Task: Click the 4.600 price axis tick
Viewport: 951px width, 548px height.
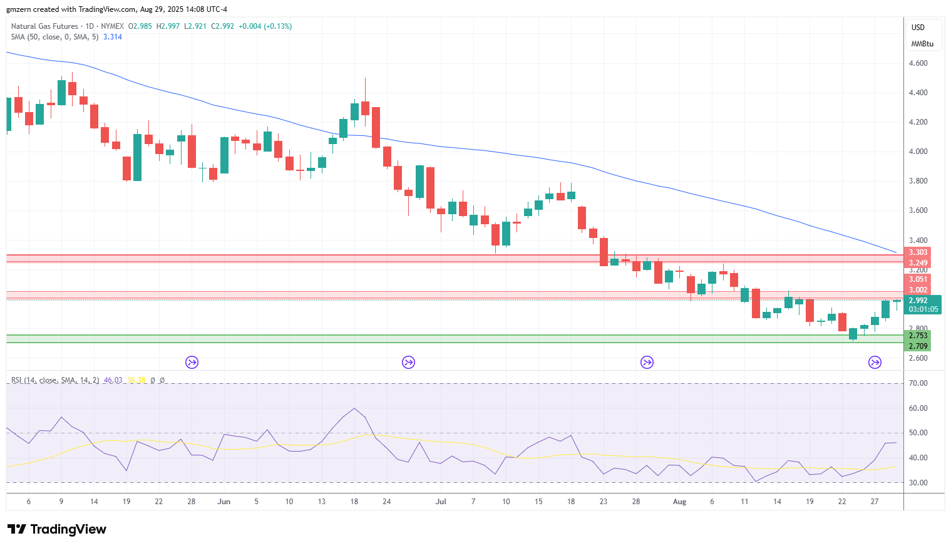Action: pos(918,63)
